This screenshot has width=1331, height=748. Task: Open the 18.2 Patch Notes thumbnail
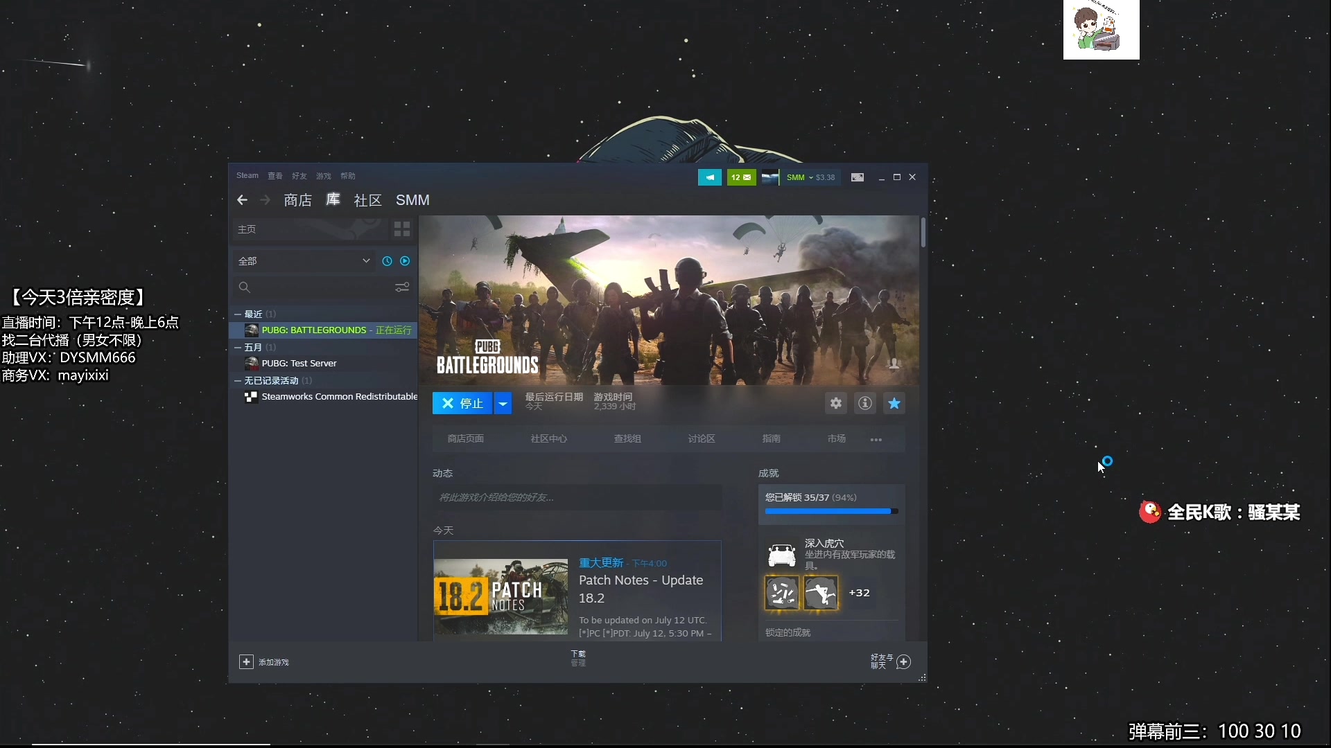coord(501,596)
